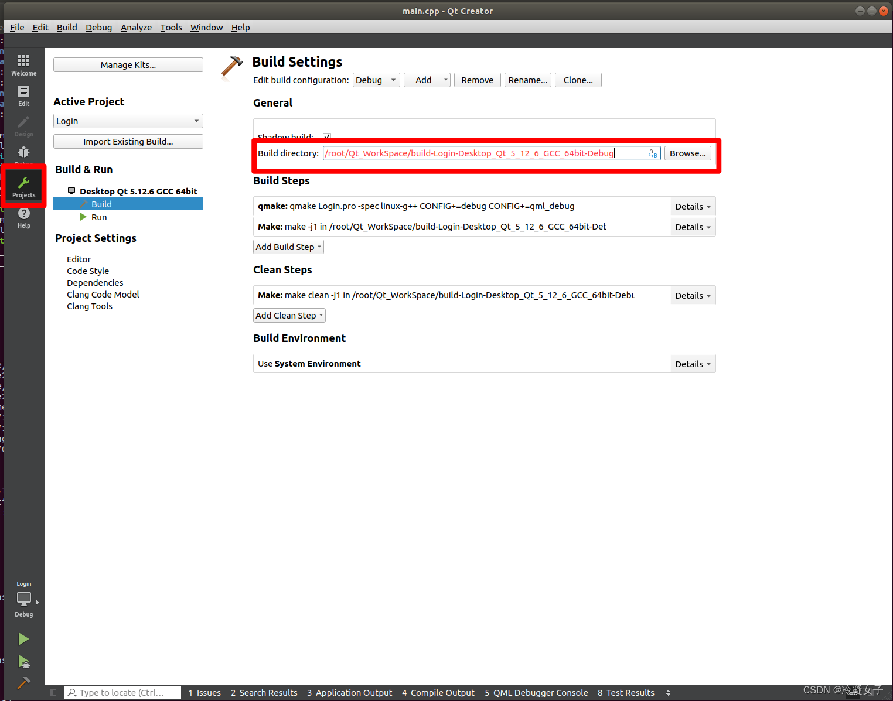This screenshot has height=701, width=893.
Task: Expand Details for Build Environment
Action: pyautogui.click(x=693, y=364)
